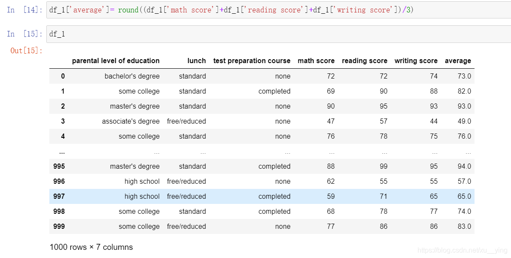511x258 pixels.
Task: Click inside the In [14] code cell
Action: [x=215, y=9]
